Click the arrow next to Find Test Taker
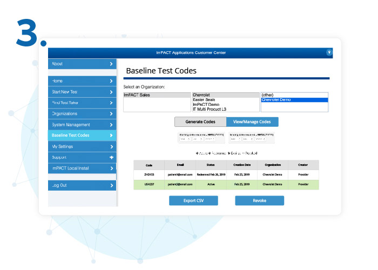 click(x=111, y=103)
